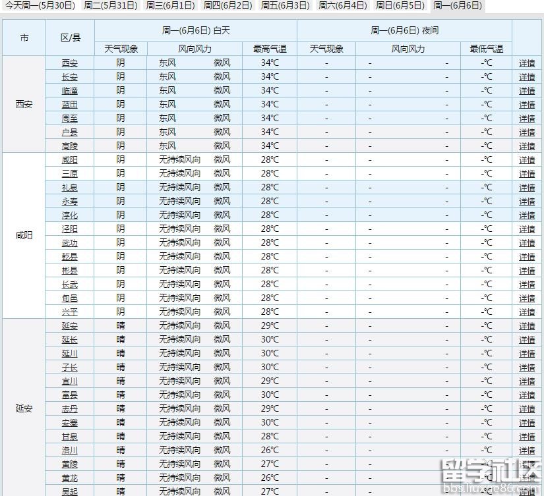Open 详情 link in the 周至 row
Screen dimensions: 544x496
(527, 119)
